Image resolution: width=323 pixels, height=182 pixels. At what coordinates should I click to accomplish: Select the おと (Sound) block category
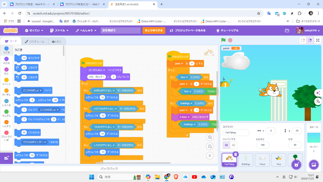coord(6,71)
